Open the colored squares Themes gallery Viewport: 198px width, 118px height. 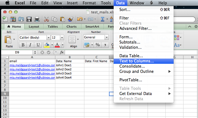point(177,38)
